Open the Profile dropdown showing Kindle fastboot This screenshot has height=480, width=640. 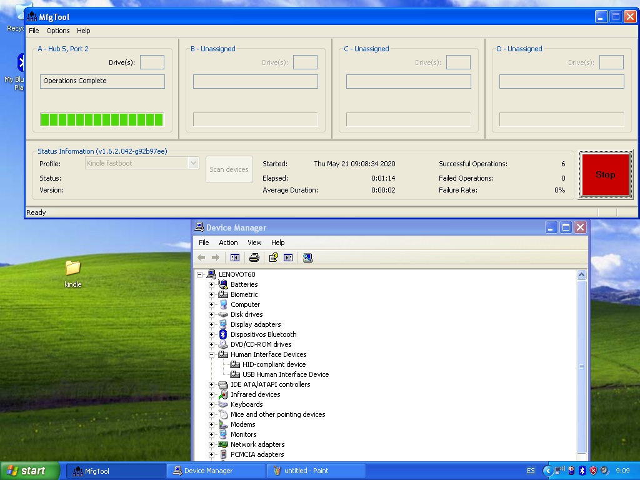[193, 163]
